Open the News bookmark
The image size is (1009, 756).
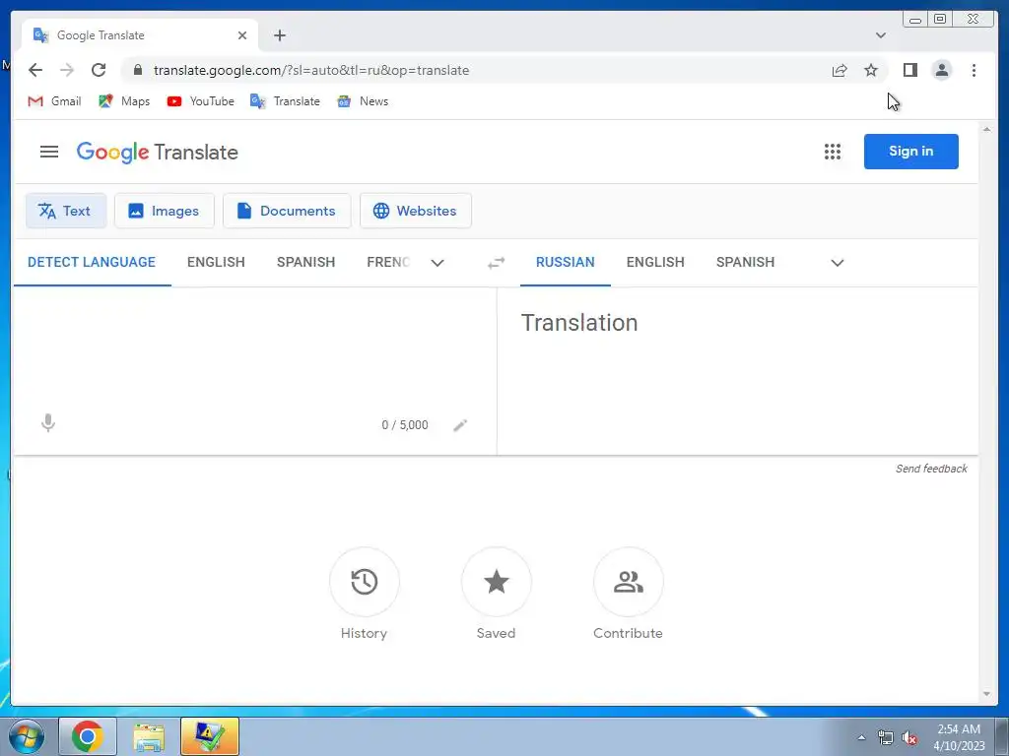[363, 101]
